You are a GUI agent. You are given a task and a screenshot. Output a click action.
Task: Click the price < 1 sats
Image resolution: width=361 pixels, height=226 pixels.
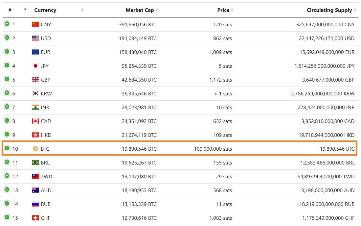(x=223, y=94)
